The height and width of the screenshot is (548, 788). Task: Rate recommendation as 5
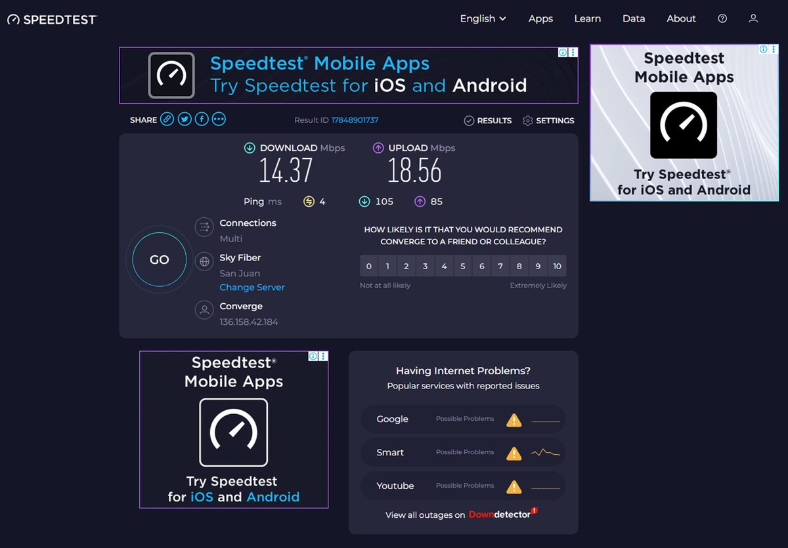point(463,266)
